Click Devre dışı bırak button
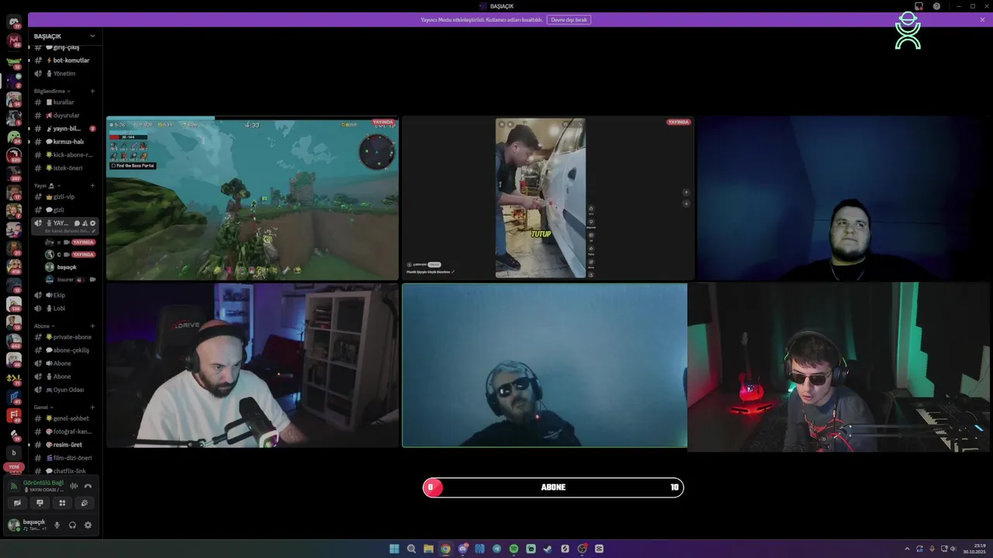 (569, 19)
